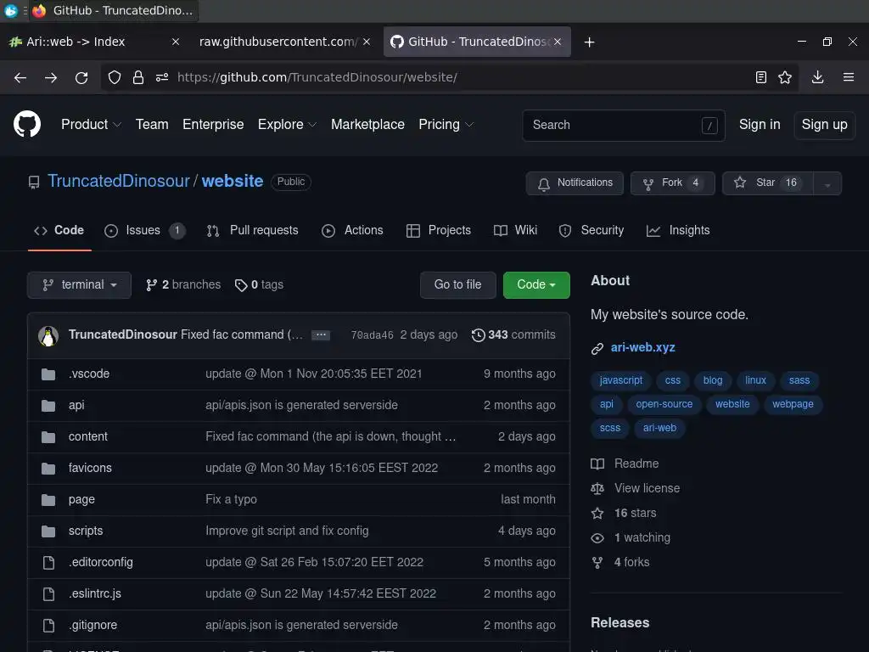869x652 pixels.
Task: Click the Go to file button
Action: pyautogui.click(x=457, y=285)
